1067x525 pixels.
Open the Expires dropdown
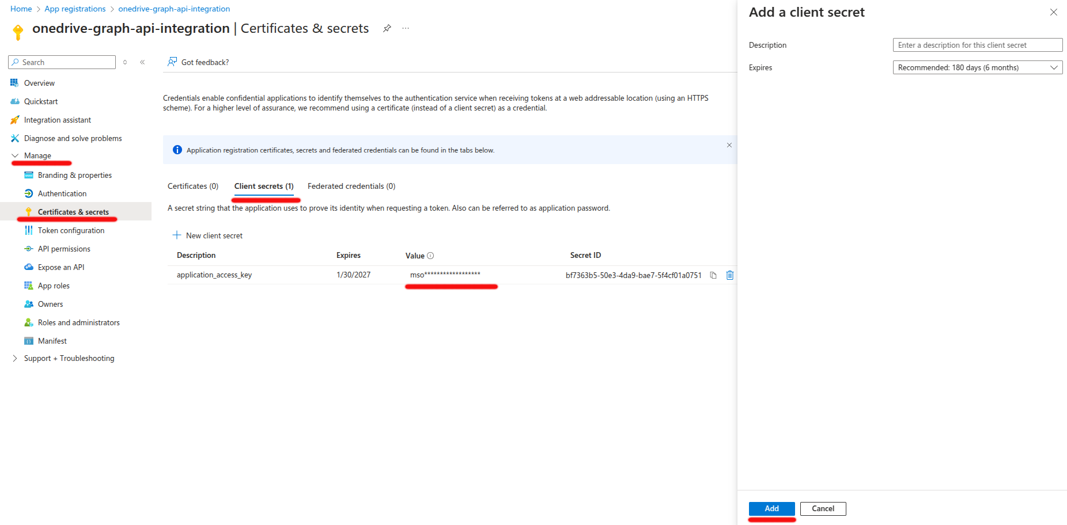[x=978, y=67]
